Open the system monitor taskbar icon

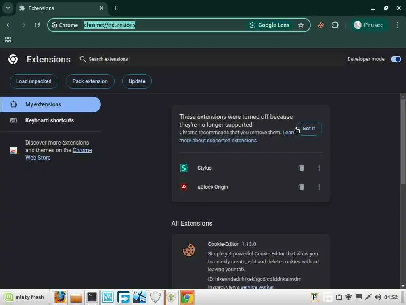[108, 297]
